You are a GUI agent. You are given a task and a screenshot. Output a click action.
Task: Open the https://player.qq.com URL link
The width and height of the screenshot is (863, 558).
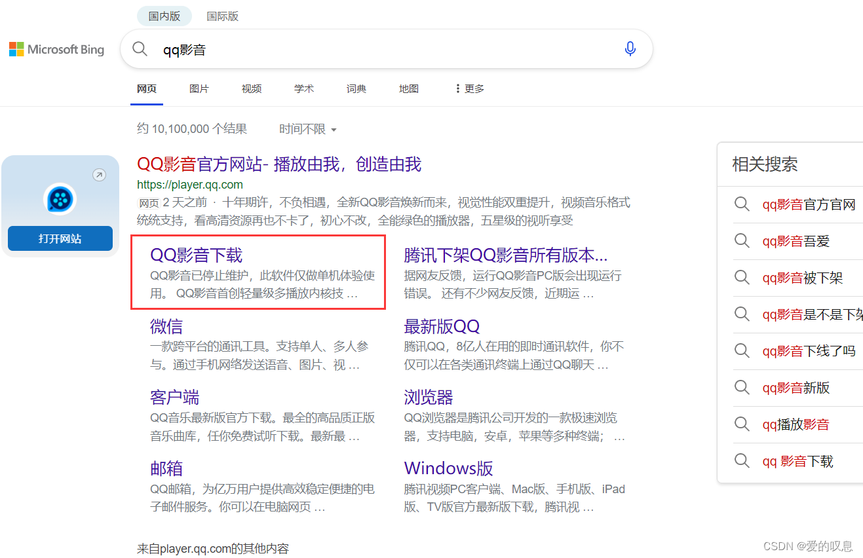(x=190, y=185)
